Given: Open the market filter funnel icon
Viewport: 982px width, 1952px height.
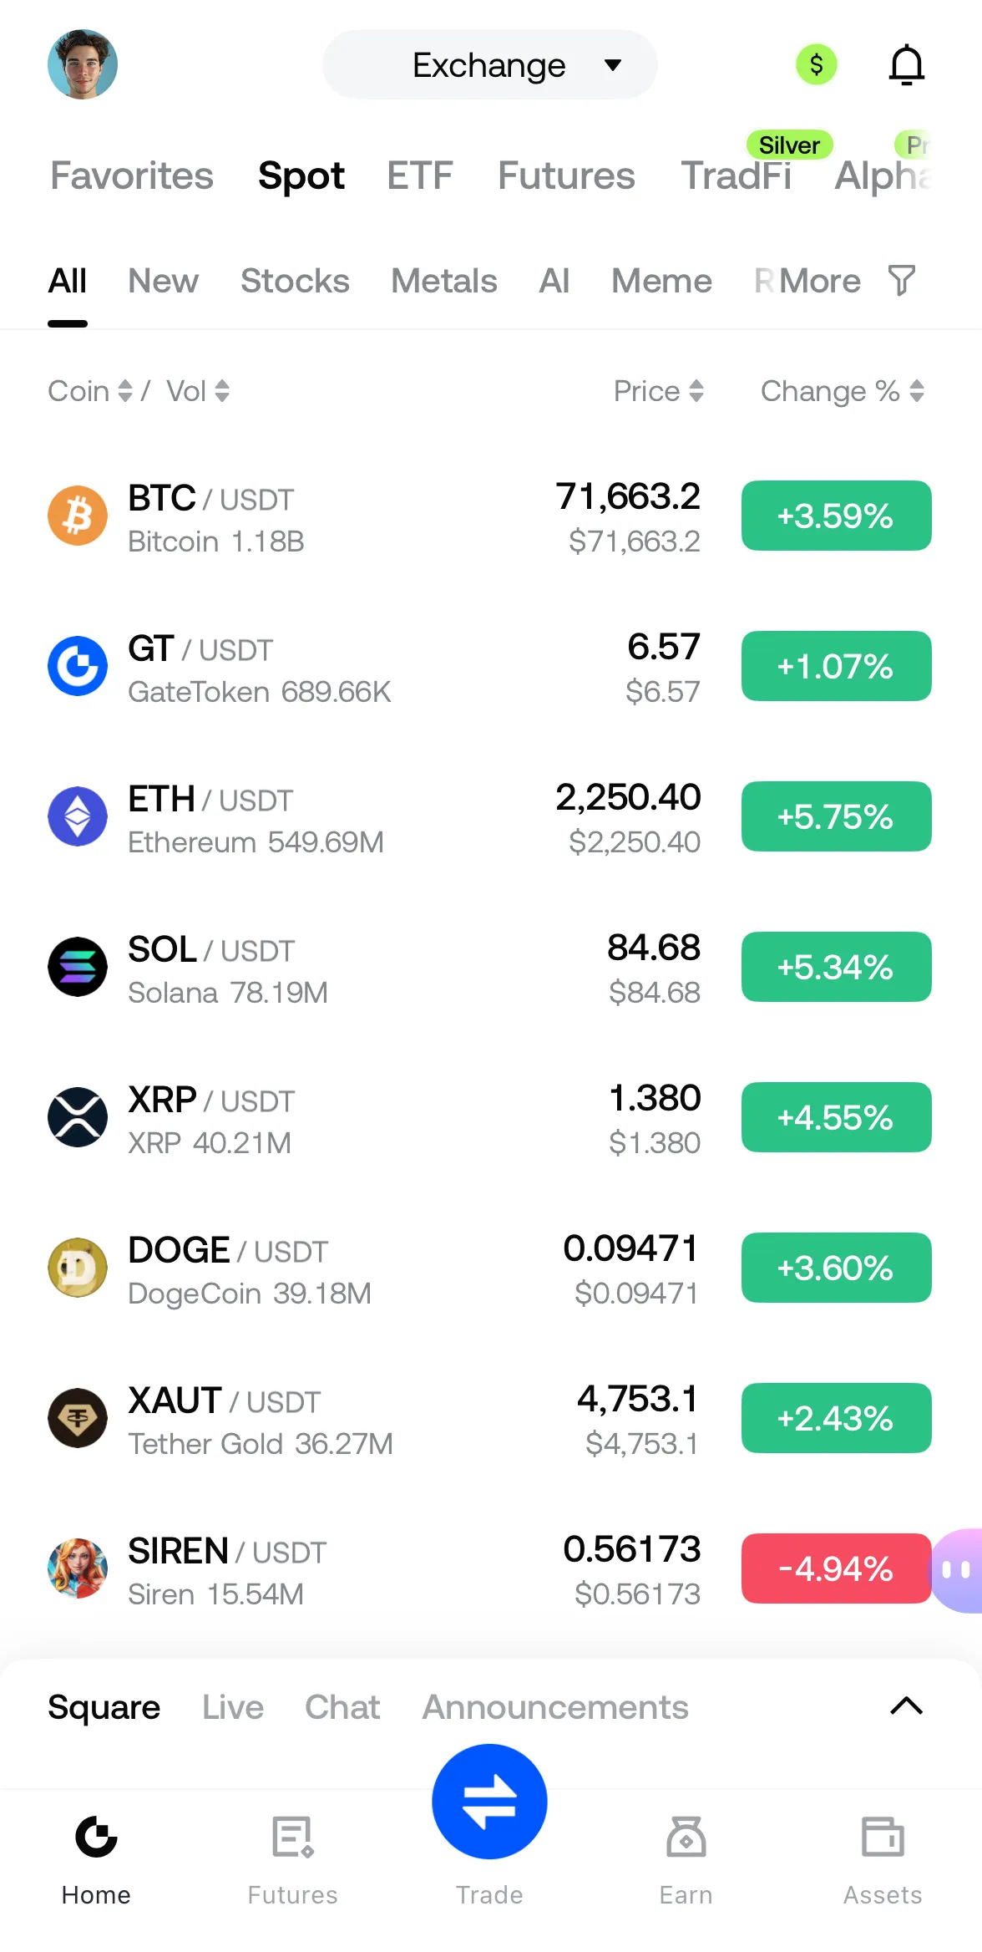Looking at the screenshot, I should coord(901,281).
